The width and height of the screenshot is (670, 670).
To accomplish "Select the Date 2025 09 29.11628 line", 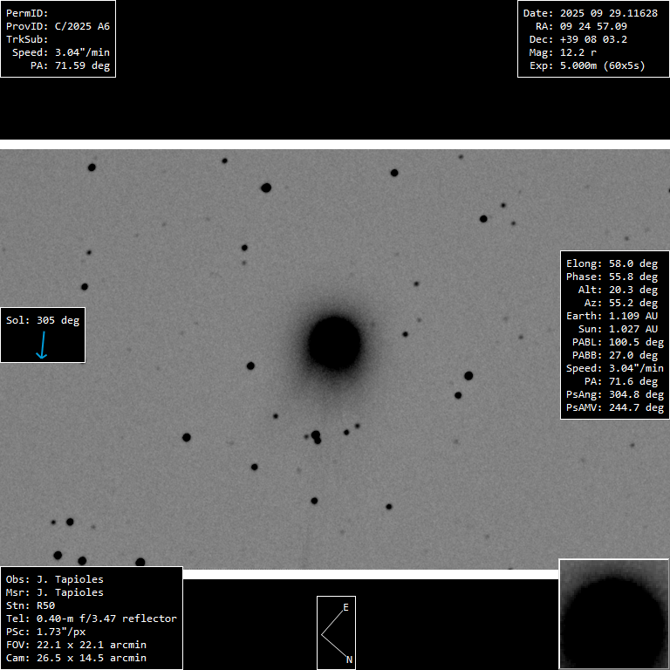I will coord(590,13).
